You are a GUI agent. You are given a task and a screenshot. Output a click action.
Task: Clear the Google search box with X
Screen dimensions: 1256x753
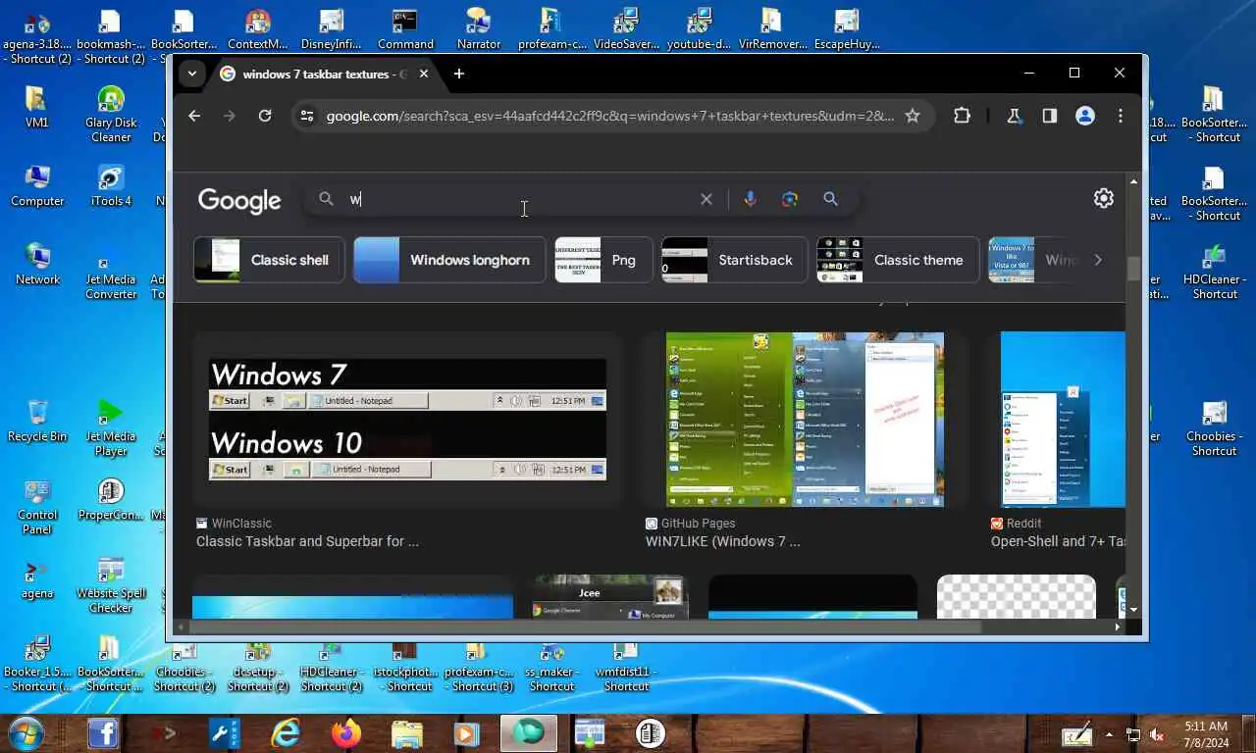click(x=706, y=199)
